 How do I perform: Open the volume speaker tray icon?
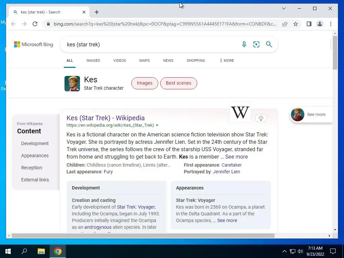(300, 251)
